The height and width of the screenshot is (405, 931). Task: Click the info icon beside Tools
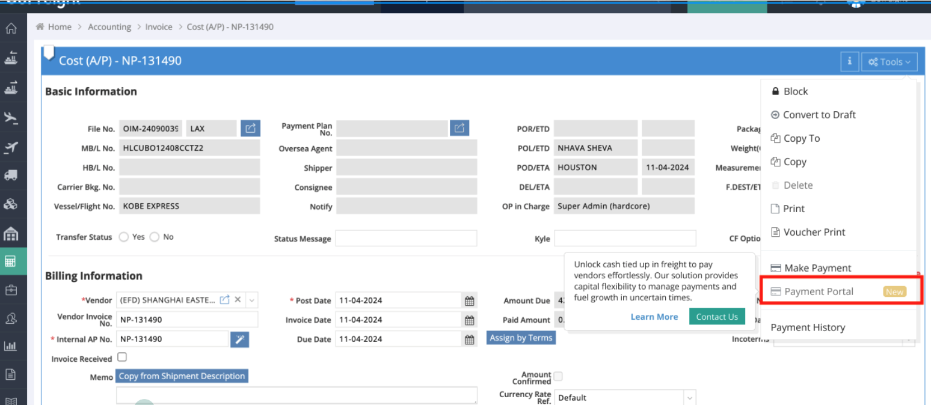(x=849, y=61)
